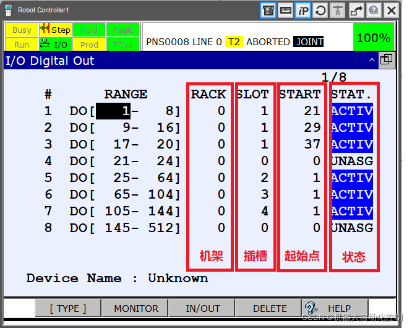Click the split-window icon beside I/O Digital Out
The width and height of the screenshot is (412, 328).
tap(387, 60)
